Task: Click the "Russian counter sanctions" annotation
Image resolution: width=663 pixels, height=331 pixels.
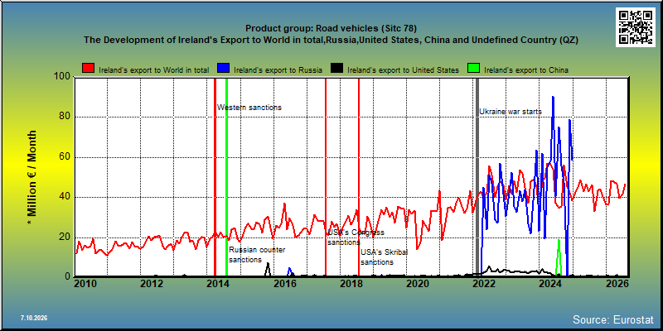Action: [x=257, y=255]
